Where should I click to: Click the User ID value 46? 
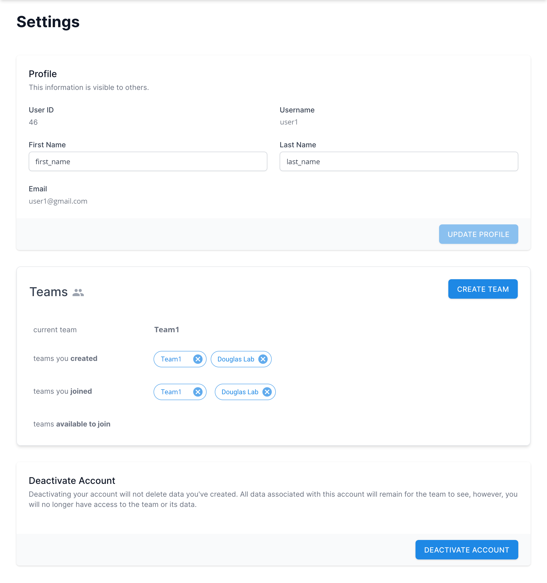[33, 122]
